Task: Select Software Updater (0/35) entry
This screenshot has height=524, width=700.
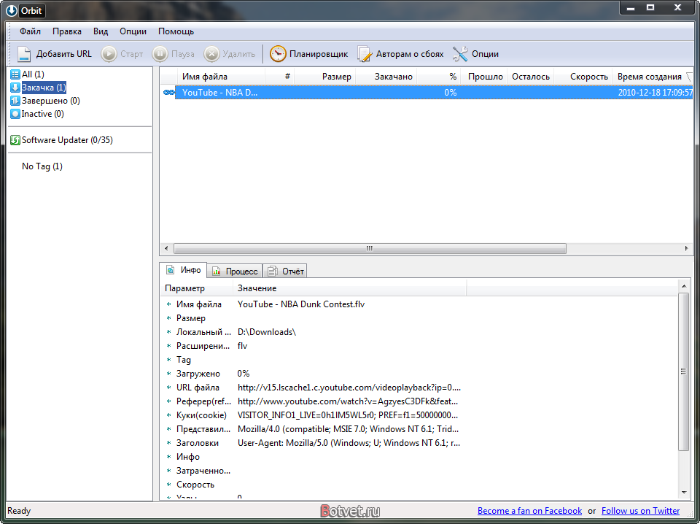Action: pos(67,140)
